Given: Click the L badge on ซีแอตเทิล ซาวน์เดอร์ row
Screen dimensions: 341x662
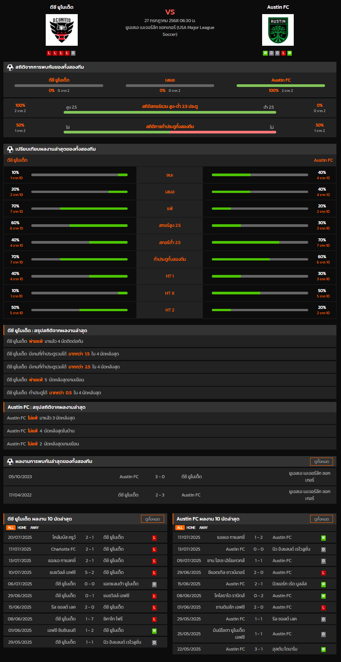Looking at the screenshot, I should click(323, 573).
